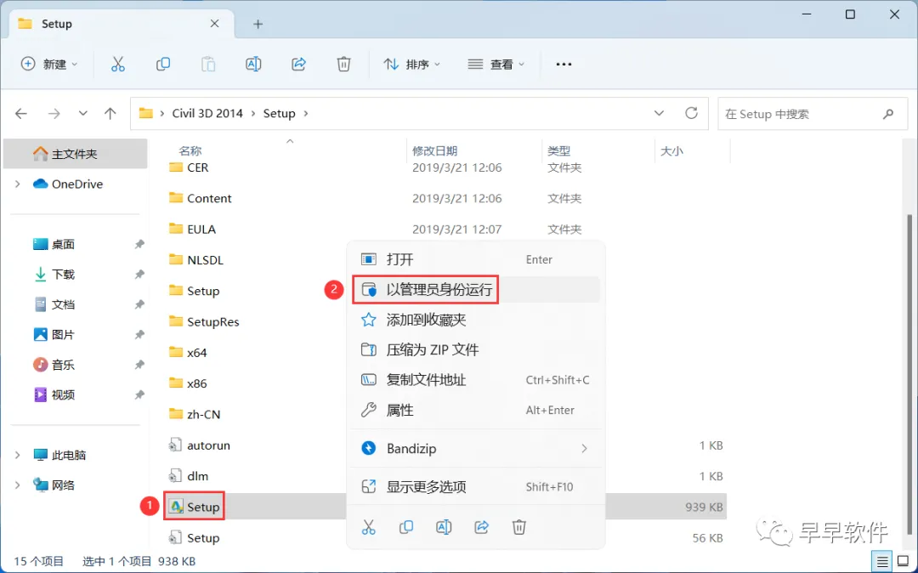This screenshot has height=573, width=918.
Task: Click the 名称 column header
Action: (190, 151)
